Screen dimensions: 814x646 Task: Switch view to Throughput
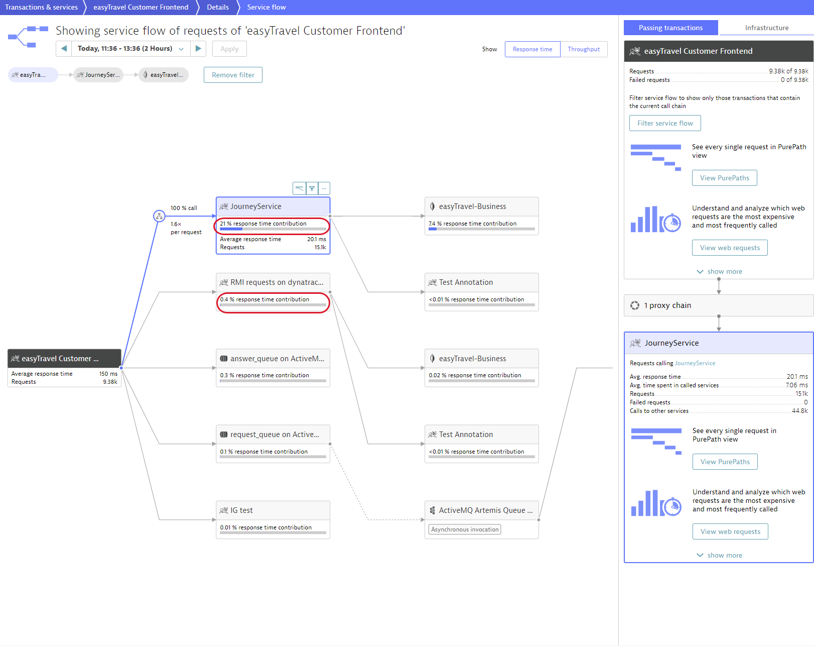(x=584, y=49)
